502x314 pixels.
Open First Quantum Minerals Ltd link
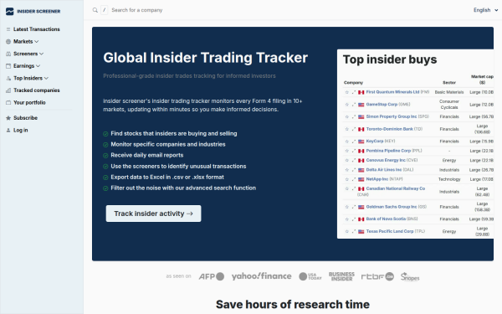(392, 92)
